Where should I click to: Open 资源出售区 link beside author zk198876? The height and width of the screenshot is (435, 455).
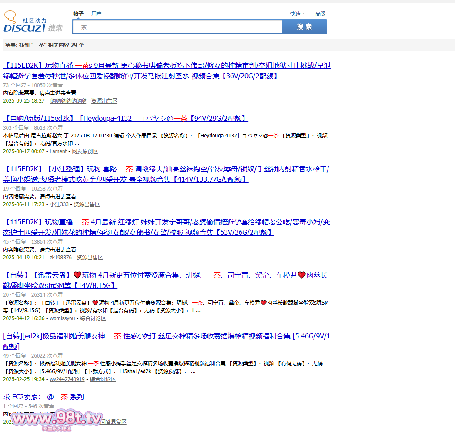[90, 258]
